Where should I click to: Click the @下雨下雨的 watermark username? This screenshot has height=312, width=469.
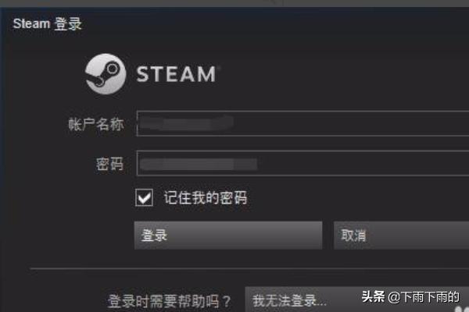click(x=424, y=296)
